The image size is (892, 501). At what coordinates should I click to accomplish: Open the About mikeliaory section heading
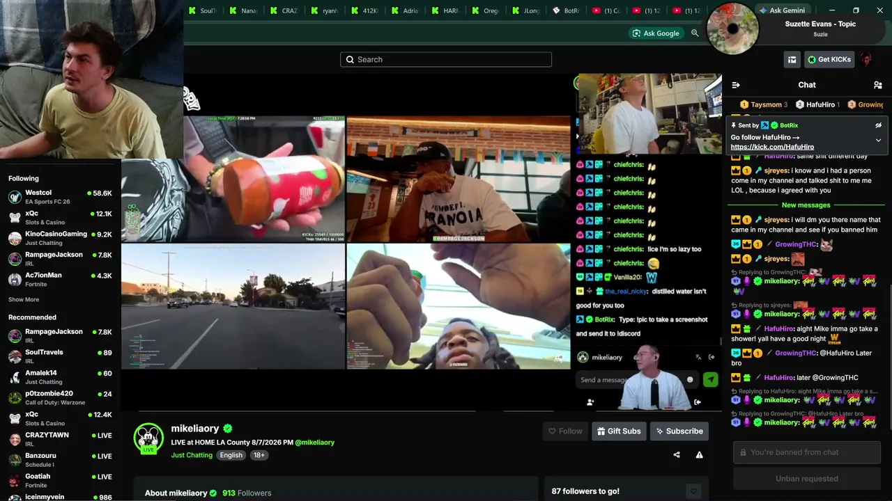176,493
